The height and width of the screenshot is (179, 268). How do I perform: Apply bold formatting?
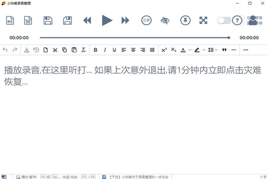pyautogui.click(x=95, y=50)
